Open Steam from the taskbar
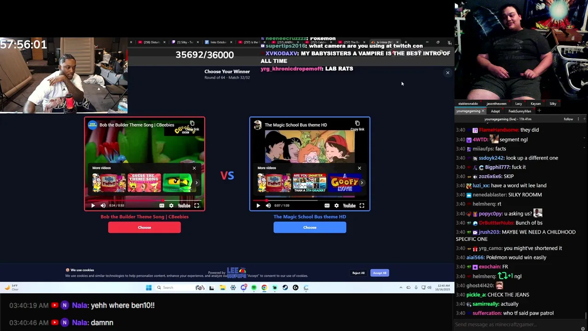Screen dimensions: 588x331 click(285, 288)
